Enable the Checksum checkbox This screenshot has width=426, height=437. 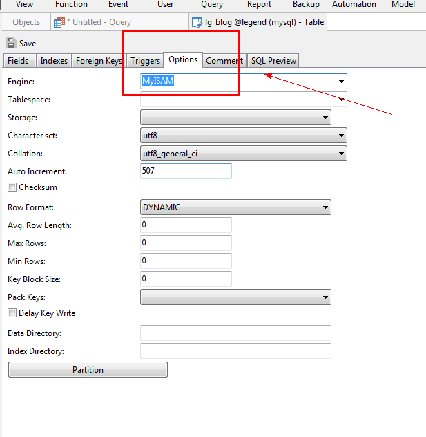(x=12, y=187)
